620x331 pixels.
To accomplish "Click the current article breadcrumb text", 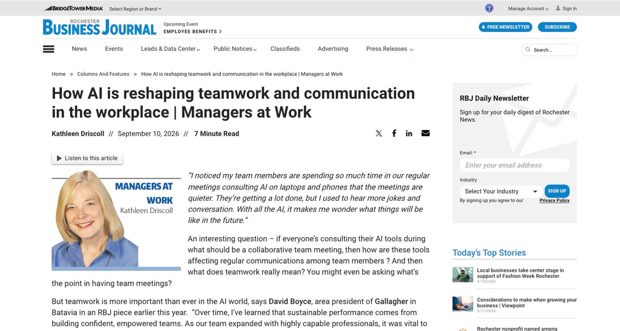I will click(x=242, y=74).
